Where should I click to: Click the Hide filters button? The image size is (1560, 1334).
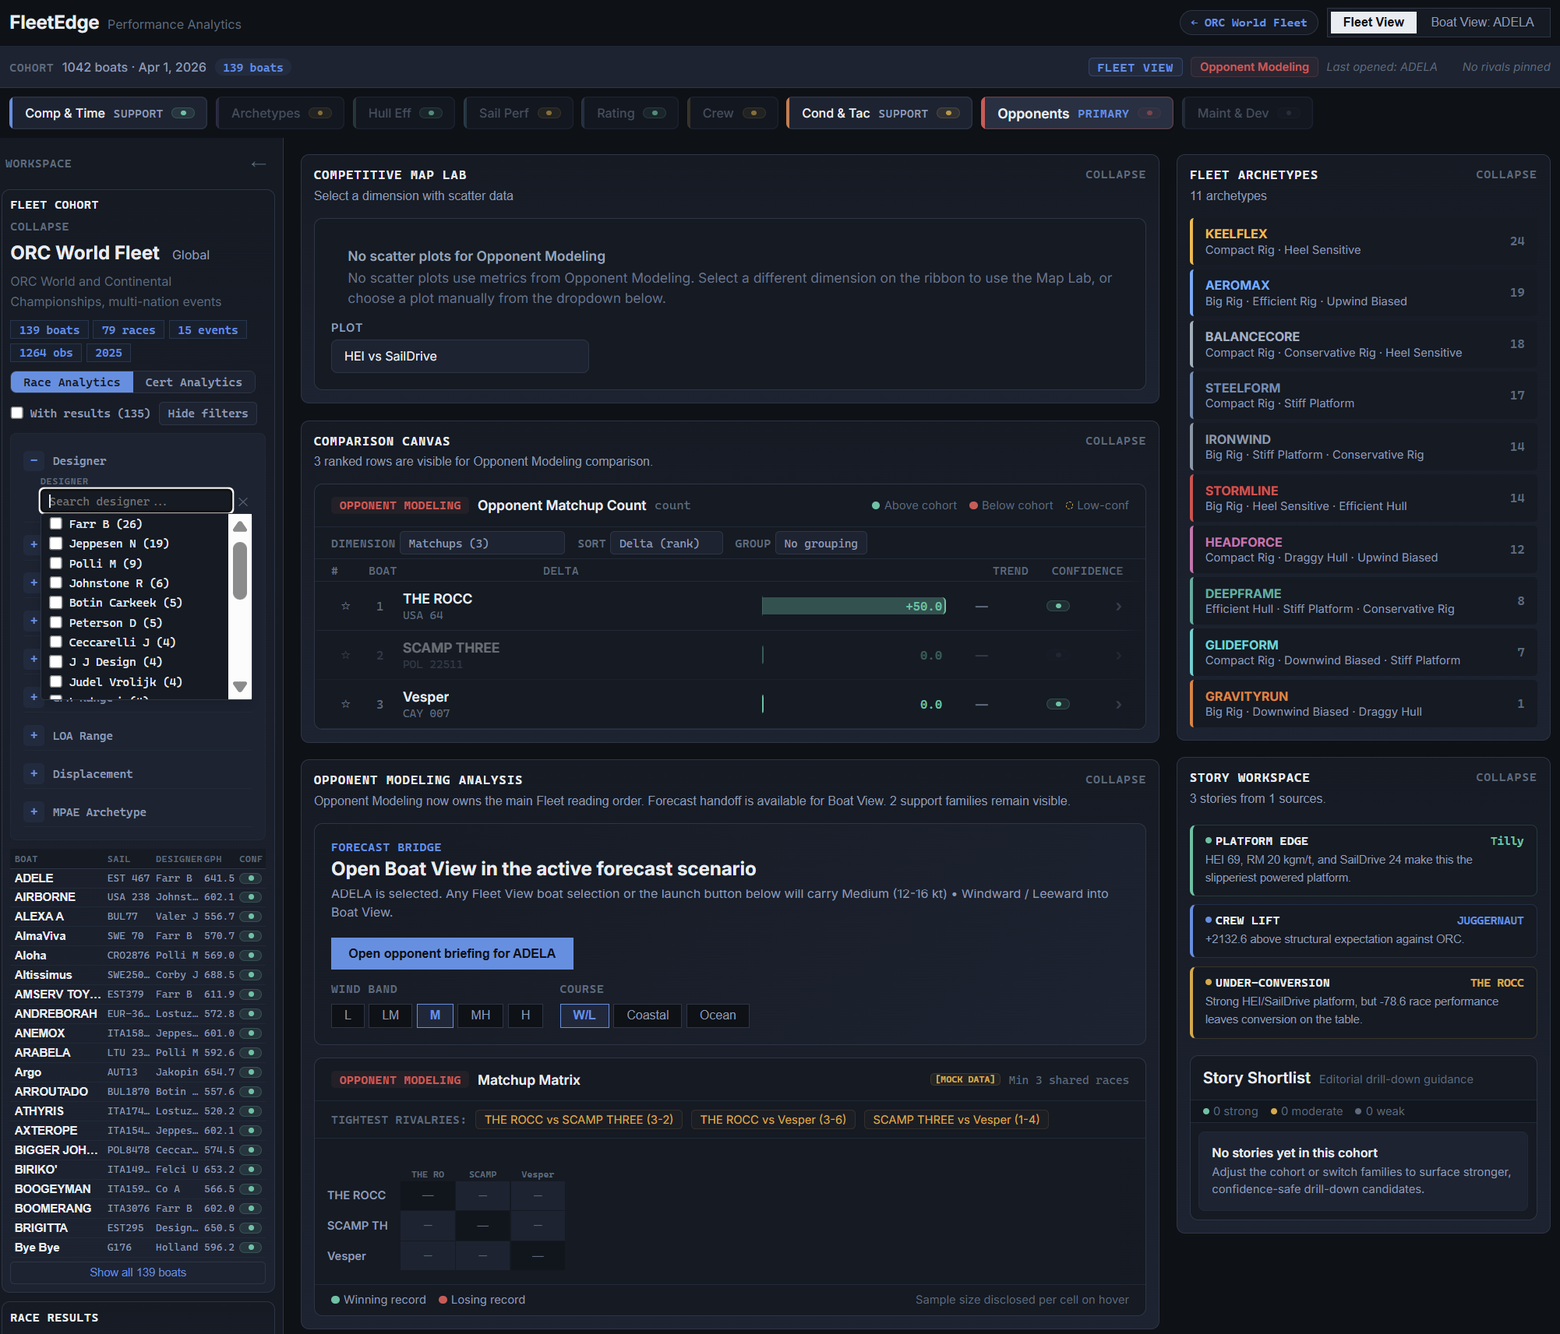[208, 414]
